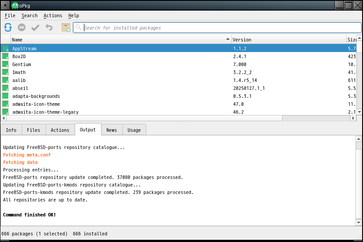This screenshot has height=242, width=363.
Task: Click the orange 'Fetching meta.conf' output line
Action: [x=27, y=155]
